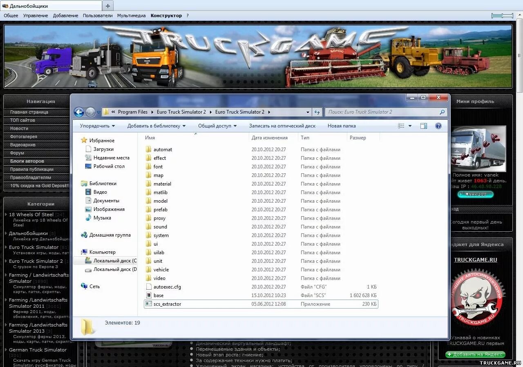Image resolution: width=523 pixels, height=367 pixels.
Task: Click the Видео library icon
Action: [88, 192]
